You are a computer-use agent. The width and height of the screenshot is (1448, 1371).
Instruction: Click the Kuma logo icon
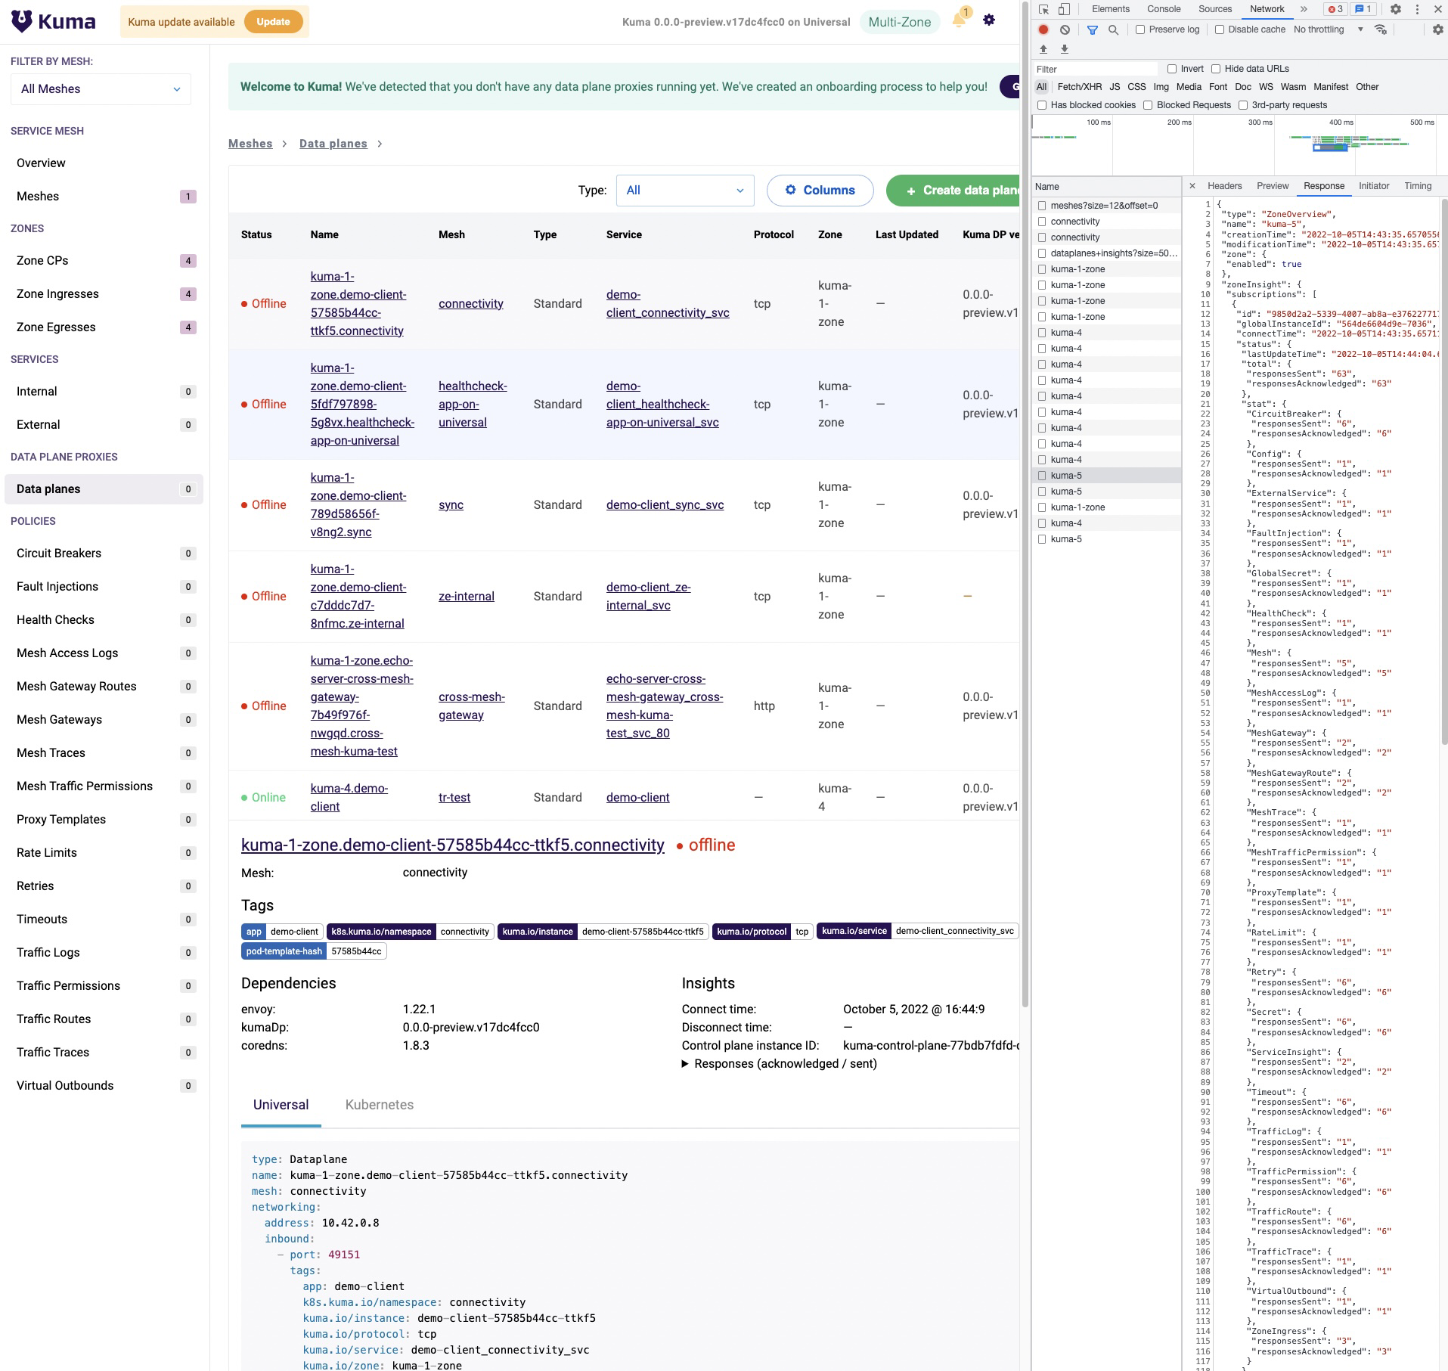click(x=22, y=21)
